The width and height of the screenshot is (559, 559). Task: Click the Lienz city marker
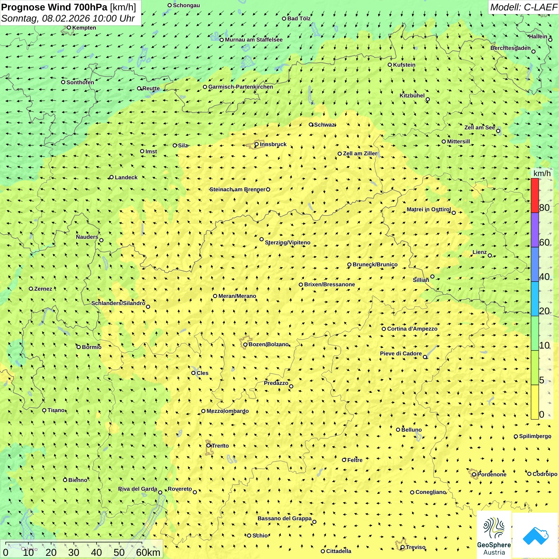pos(490,256)
